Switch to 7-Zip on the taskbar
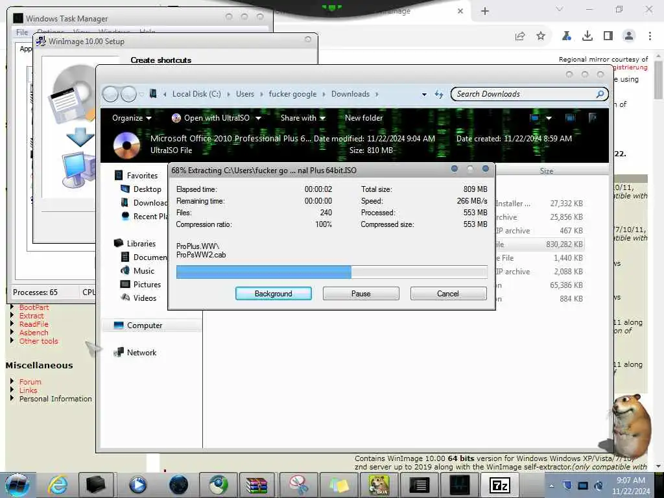 (500, 485)
